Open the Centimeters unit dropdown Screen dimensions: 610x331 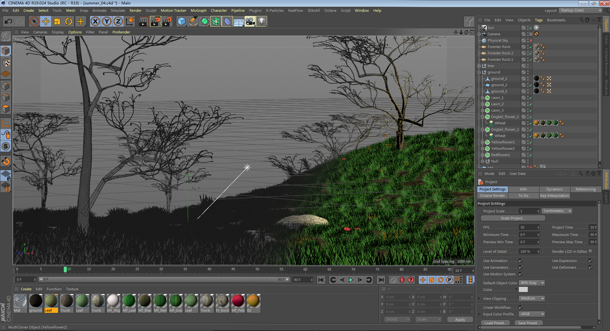(x=557, y=211)
